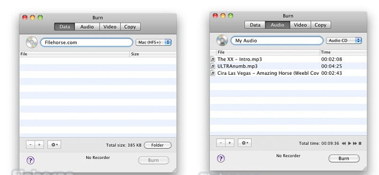Click music note icon for ULTRAnumb.mp3
This screenshot has height=175, width=379.
(x=213, y=66)
